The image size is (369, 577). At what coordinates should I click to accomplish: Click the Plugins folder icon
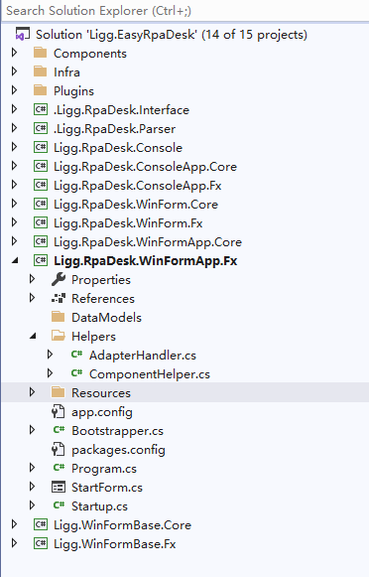(x=40, y=90)
